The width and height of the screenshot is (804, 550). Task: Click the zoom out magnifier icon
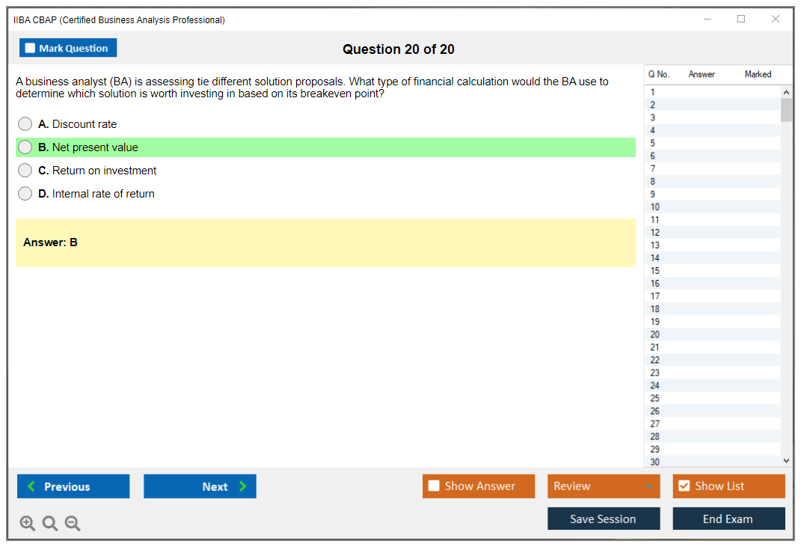coord(73,524)
